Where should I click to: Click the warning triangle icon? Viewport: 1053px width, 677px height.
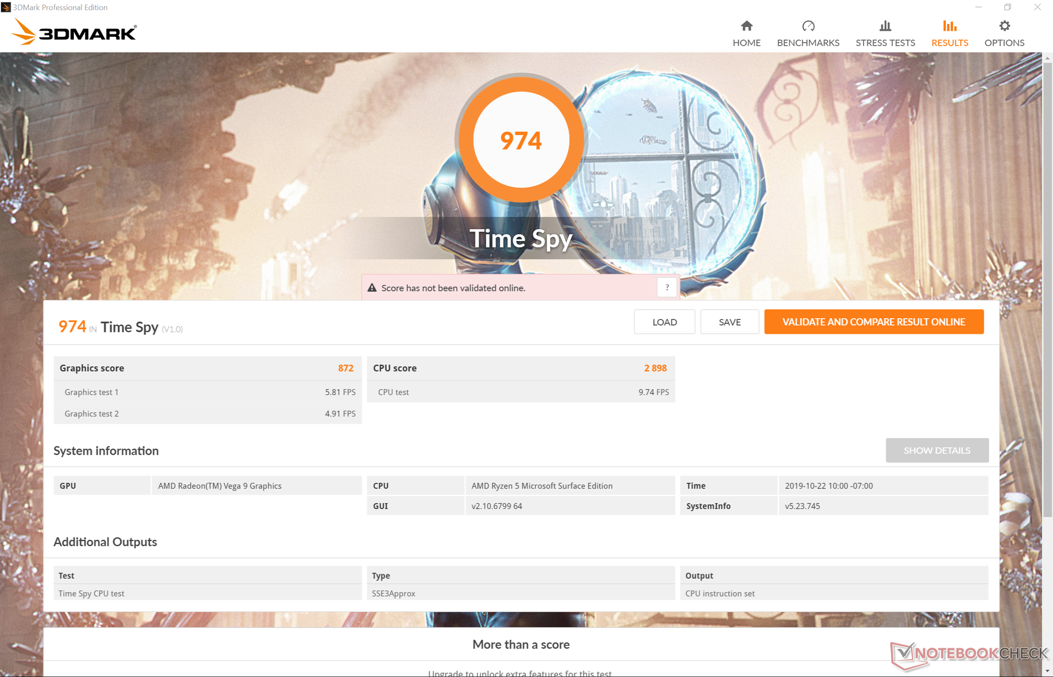[x=372, y=288]
